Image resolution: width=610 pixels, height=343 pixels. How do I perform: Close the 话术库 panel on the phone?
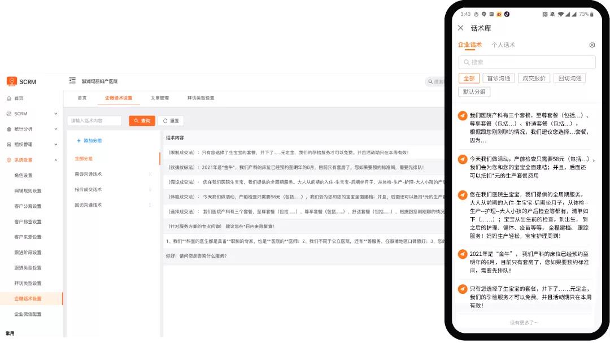click(x=461, y=28)
